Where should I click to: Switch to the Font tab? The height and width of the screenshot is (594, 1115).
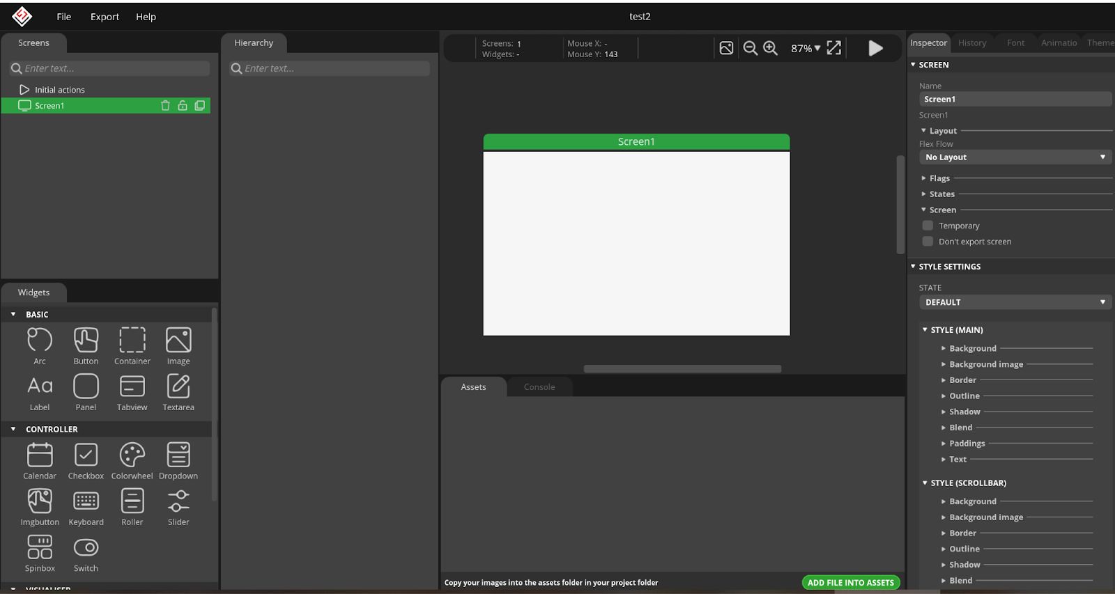[x=1015, y=42]
